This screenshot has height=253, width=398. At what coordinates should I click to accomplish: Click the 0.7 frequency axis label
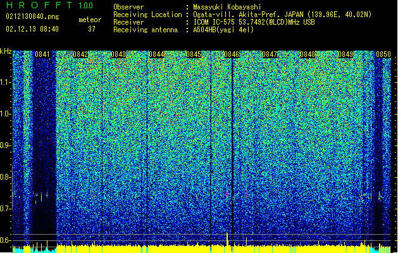(4, 209)
